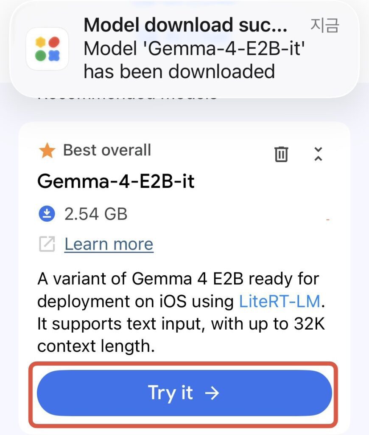Image resolution: width=369 pixels, height=435 pixels.
Task: Tap the partially hidden Recommended models heading
Action: coord(127,97)
